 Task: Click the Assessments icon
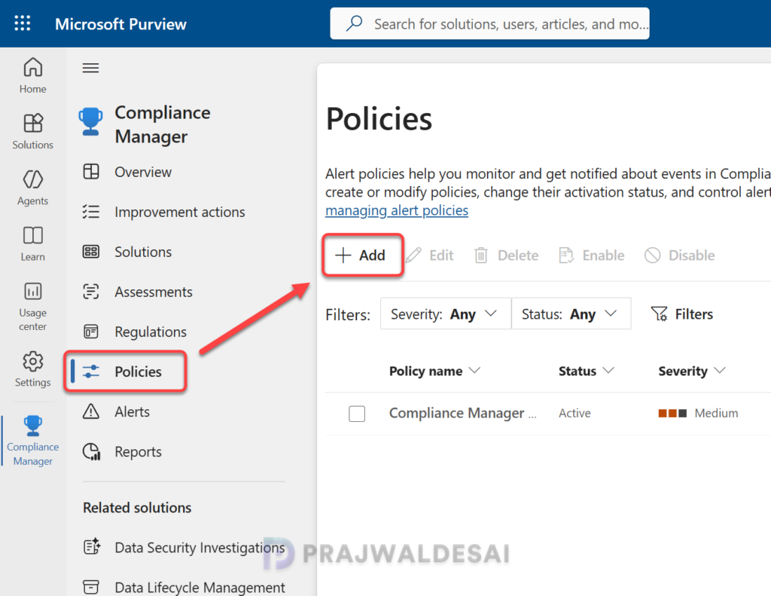tap(91, 292)
